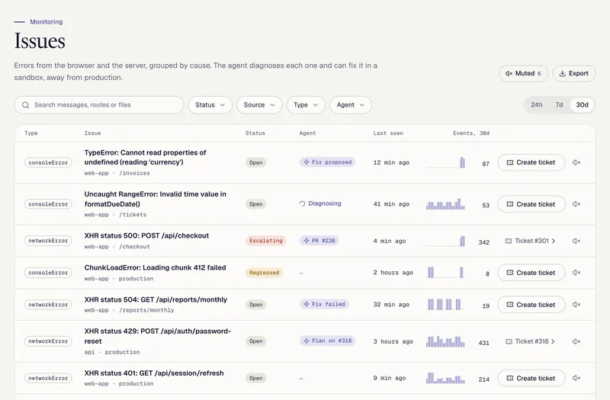Click the 'Agent' column header
The width and height of the screenshot is (610, 400).
coord(307,133)
